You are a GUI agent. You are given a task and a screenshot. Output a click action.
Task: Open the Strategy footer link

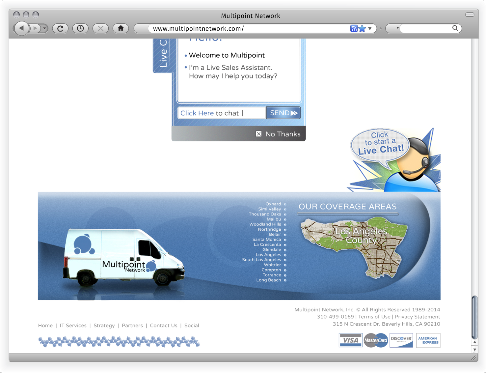point(104,326)
